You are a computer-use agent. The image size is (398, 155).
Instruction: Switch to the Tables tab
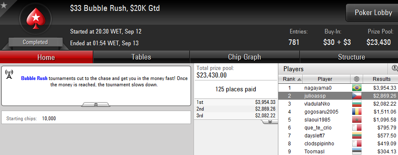tap(141, 57)
